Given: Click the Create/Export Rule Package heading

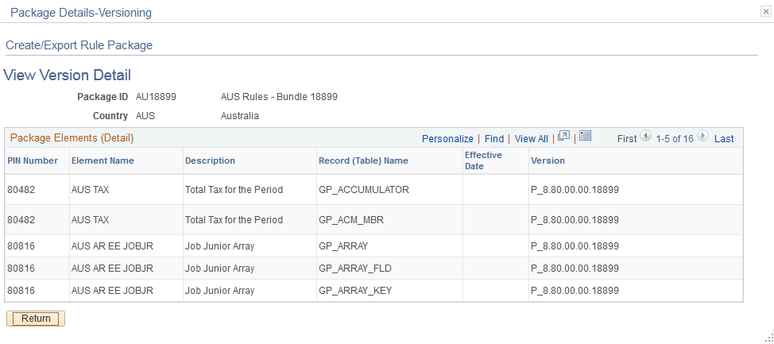Looking at the screenshot, I should [79, 45].
